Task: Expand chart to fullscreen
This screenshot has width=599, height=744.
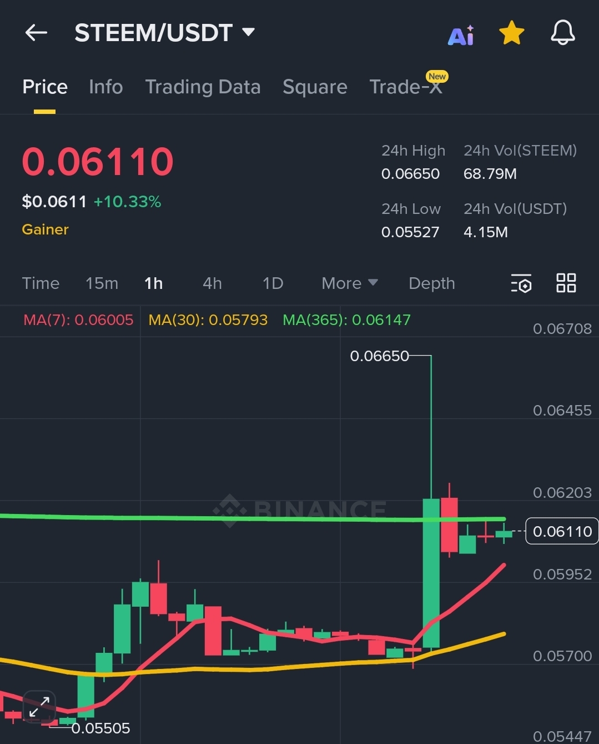Action: (39, 706)
